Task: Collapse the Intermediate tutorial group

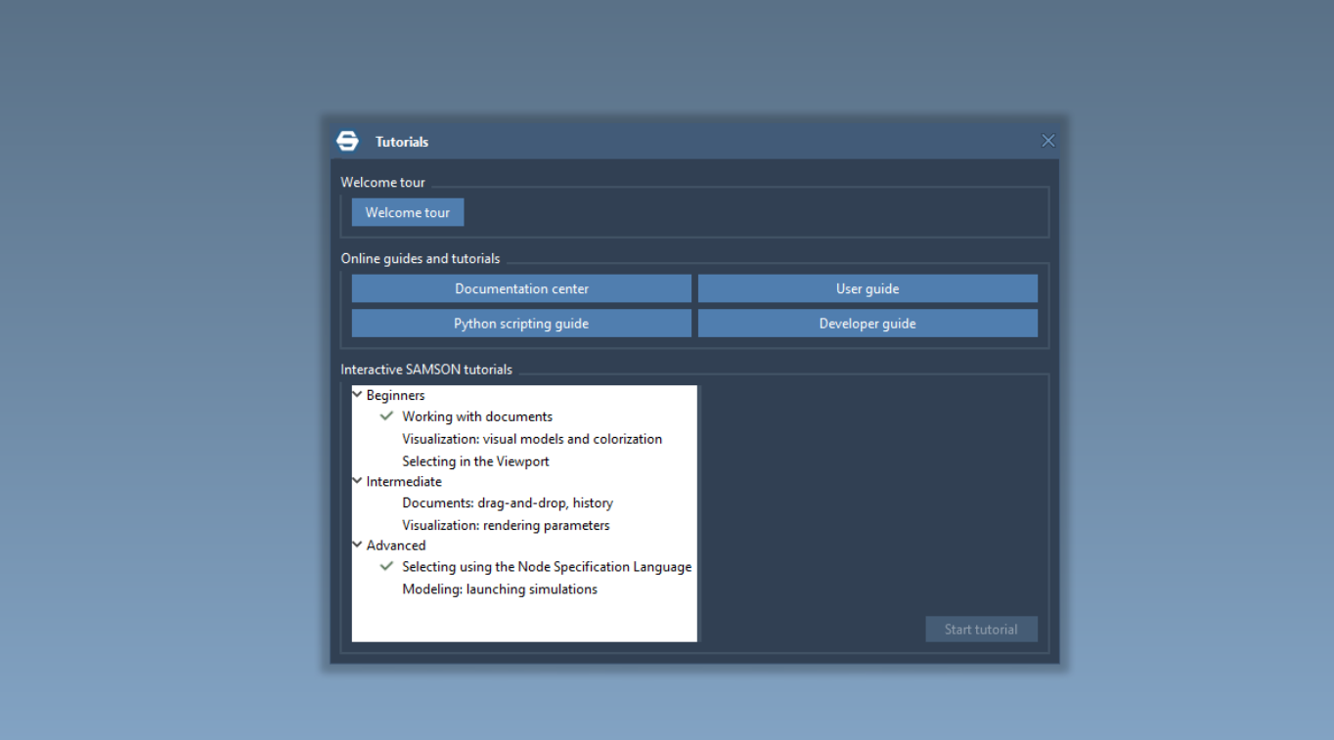Action: pos(358,481)
